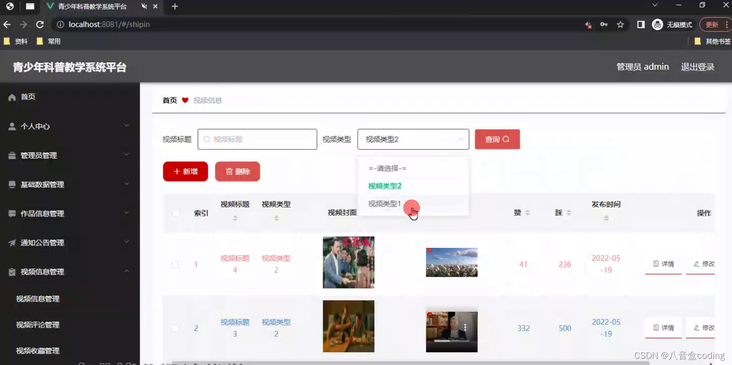Click the 新增 add button

[x=186, y=171]
